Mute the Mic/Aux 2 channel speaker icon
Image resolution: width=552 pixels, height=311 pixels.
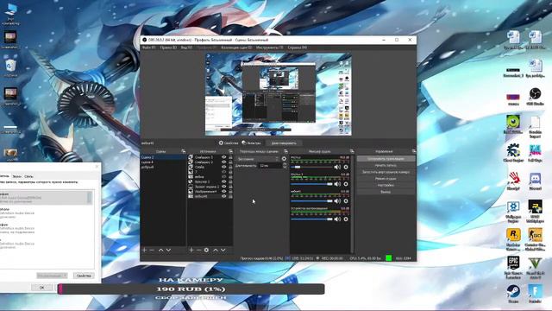point(337,184)
